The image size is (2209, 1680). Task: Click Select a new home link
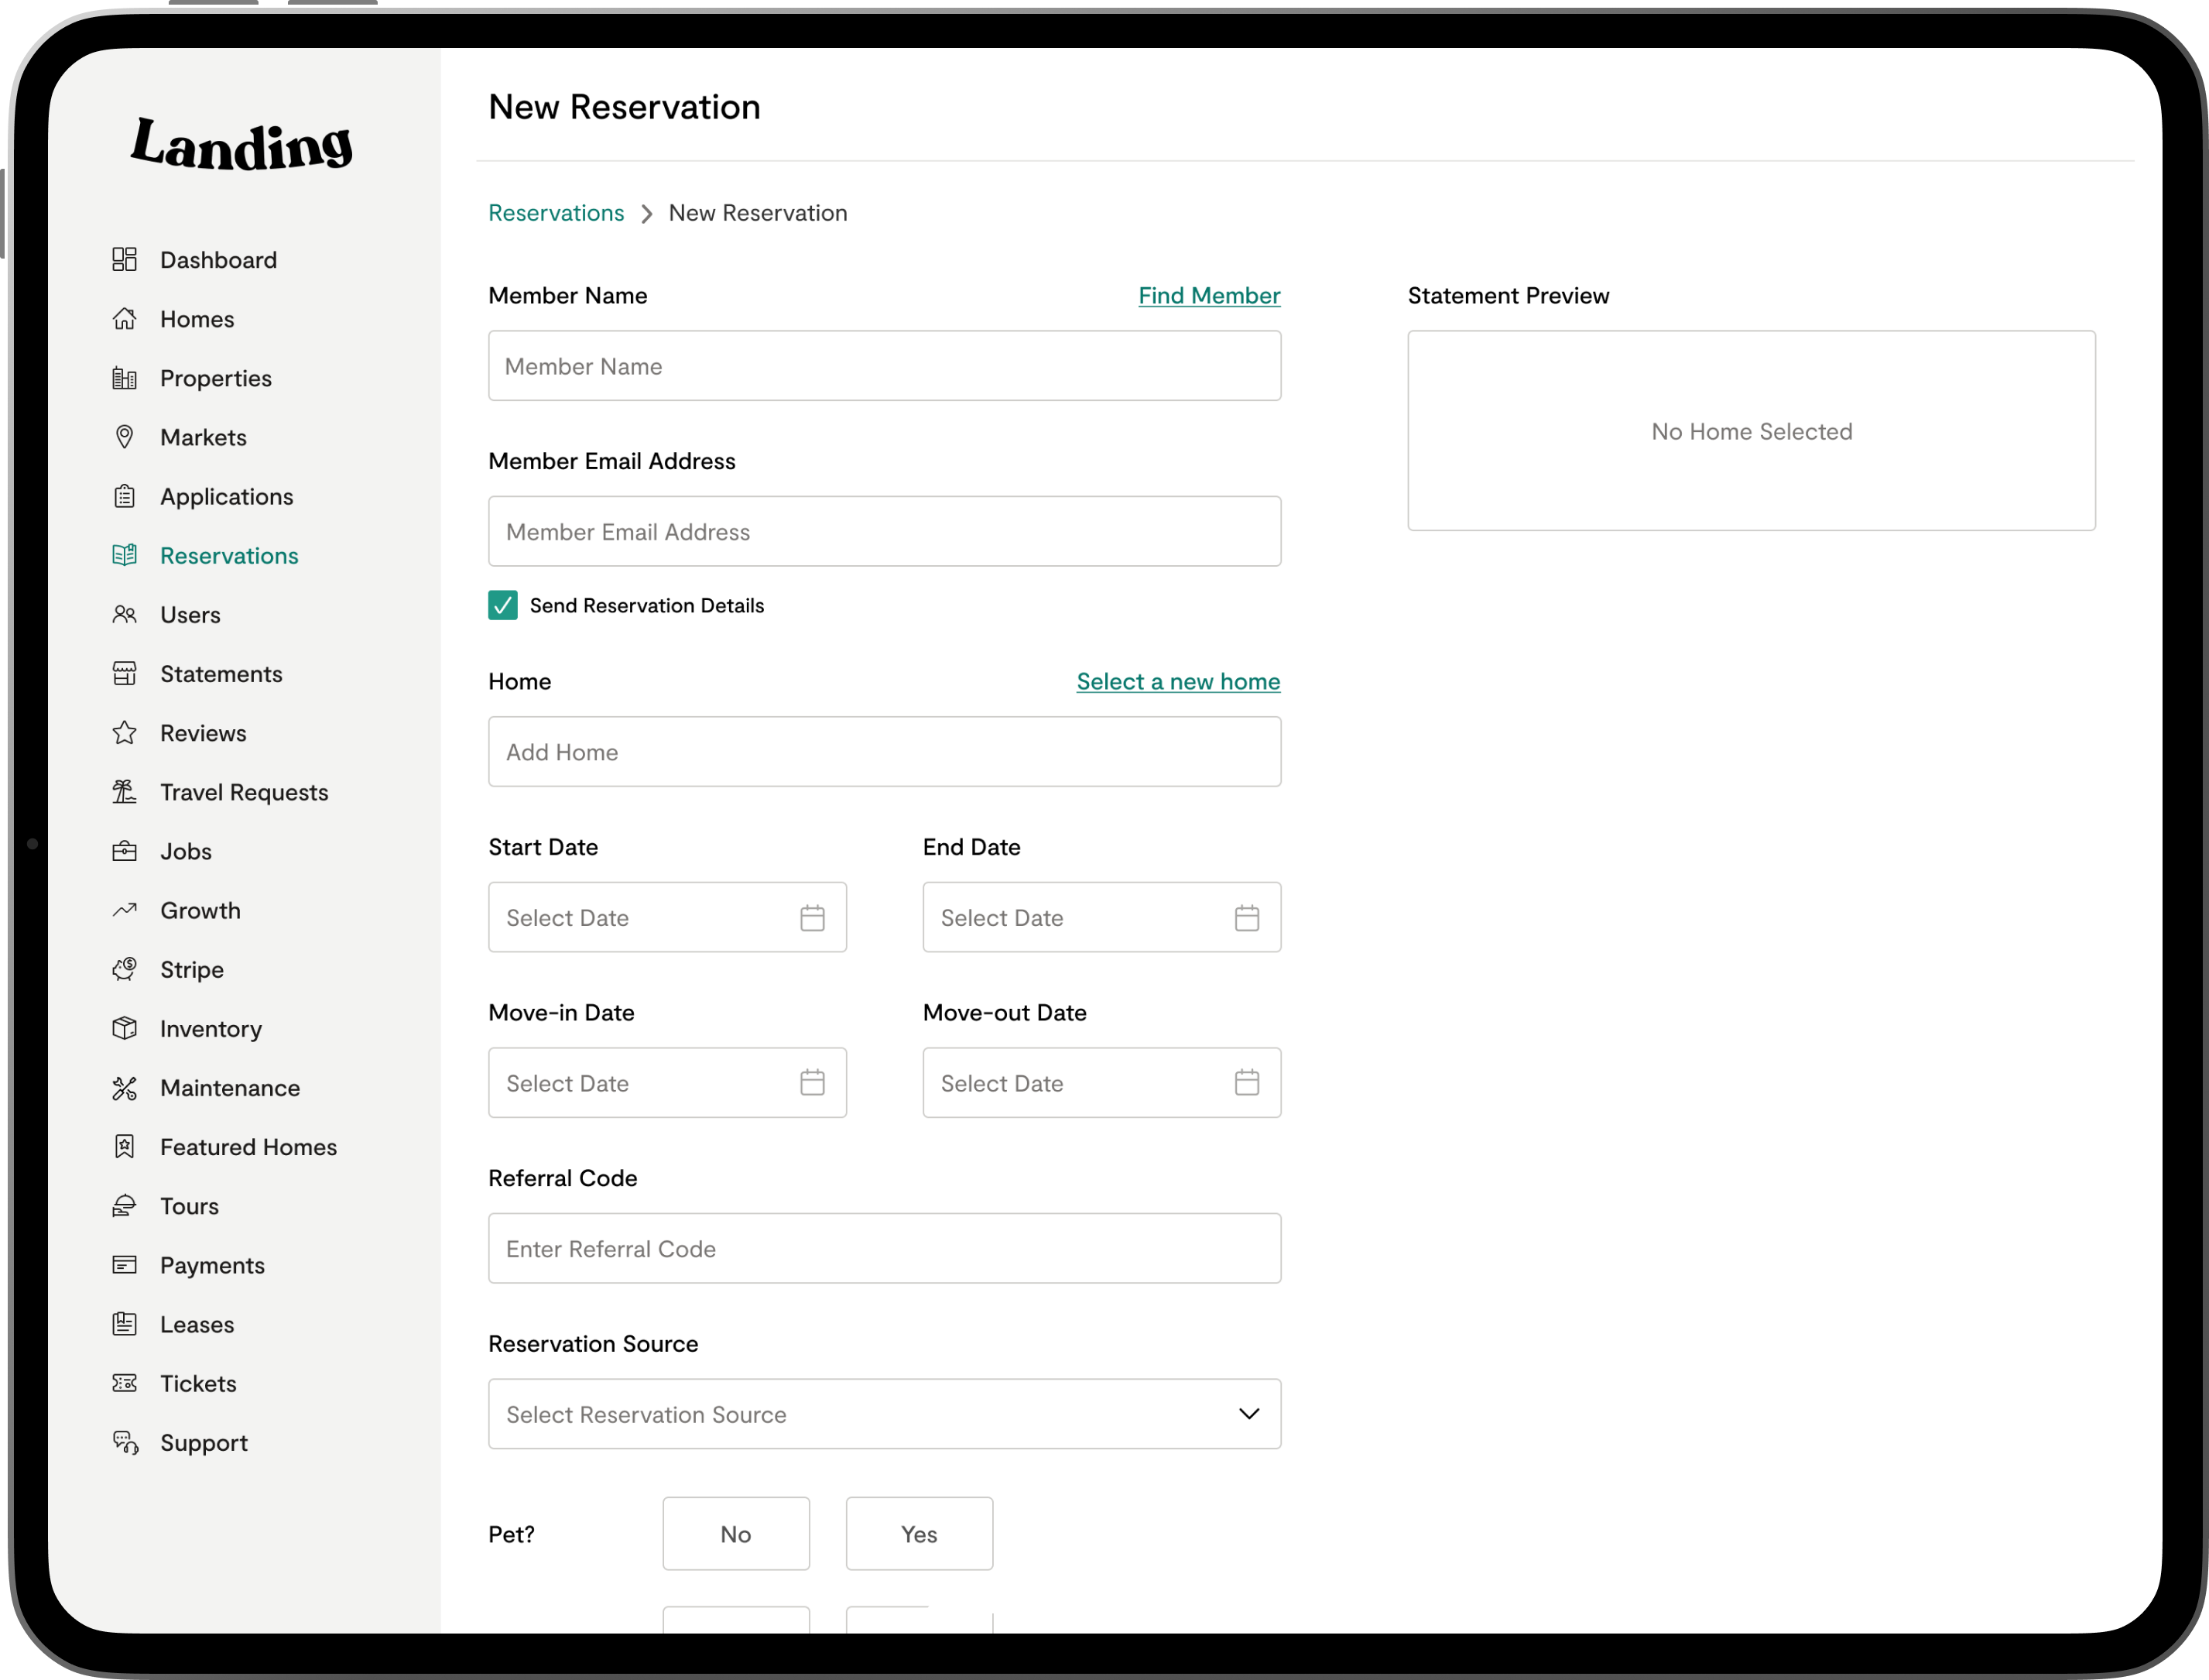(x=1177, y=682)
